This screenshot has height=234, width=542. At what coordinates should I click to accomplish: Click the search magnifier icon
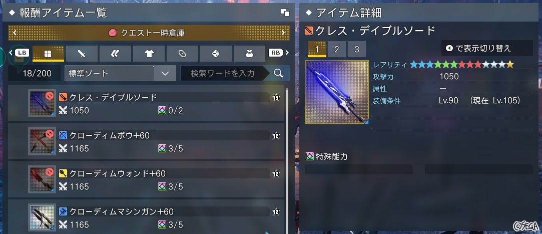coord(278,73)
